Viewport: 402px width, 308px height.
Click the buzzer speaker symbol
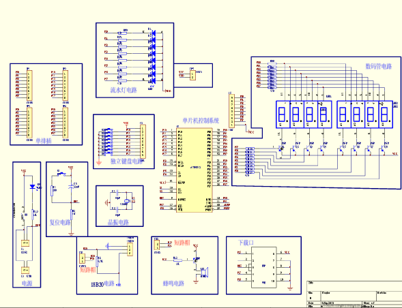point(204,273)
